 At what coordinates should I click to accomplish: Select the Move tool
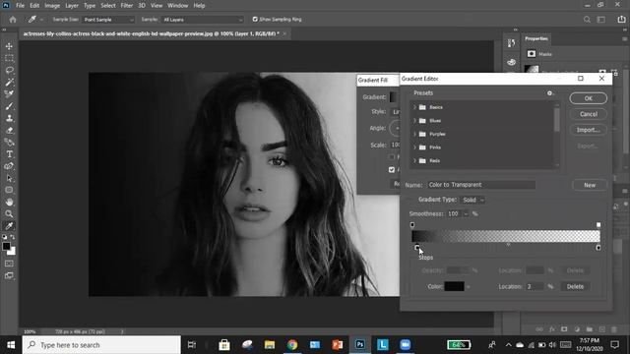9,46
